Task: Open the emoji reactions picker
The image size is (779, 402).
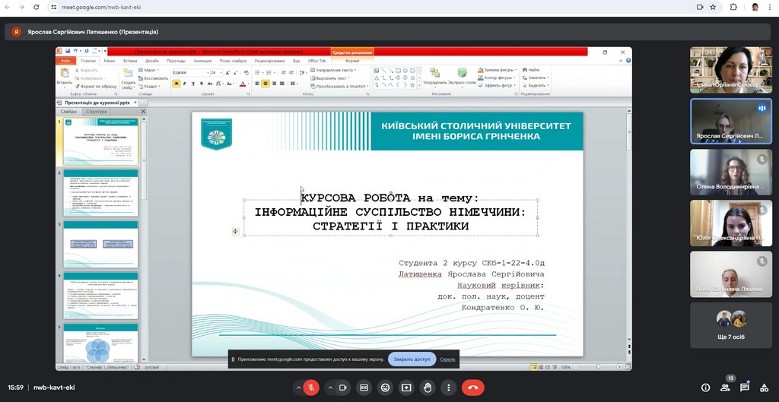Action: pos(386,388)
